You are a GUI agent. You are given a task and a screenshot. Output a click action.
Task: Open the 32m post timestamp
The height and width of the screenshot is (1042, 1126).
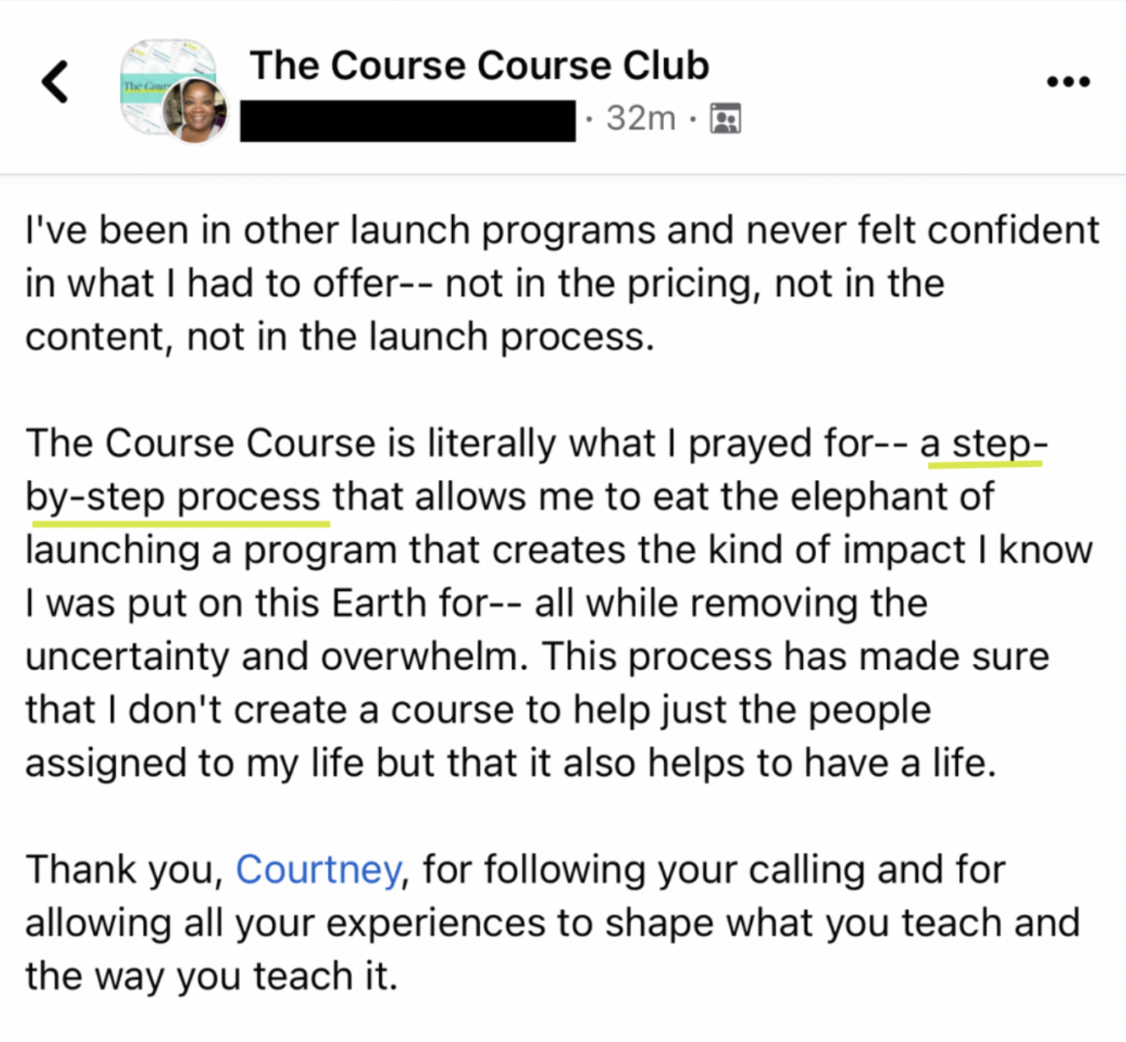[x=641, y=119]
